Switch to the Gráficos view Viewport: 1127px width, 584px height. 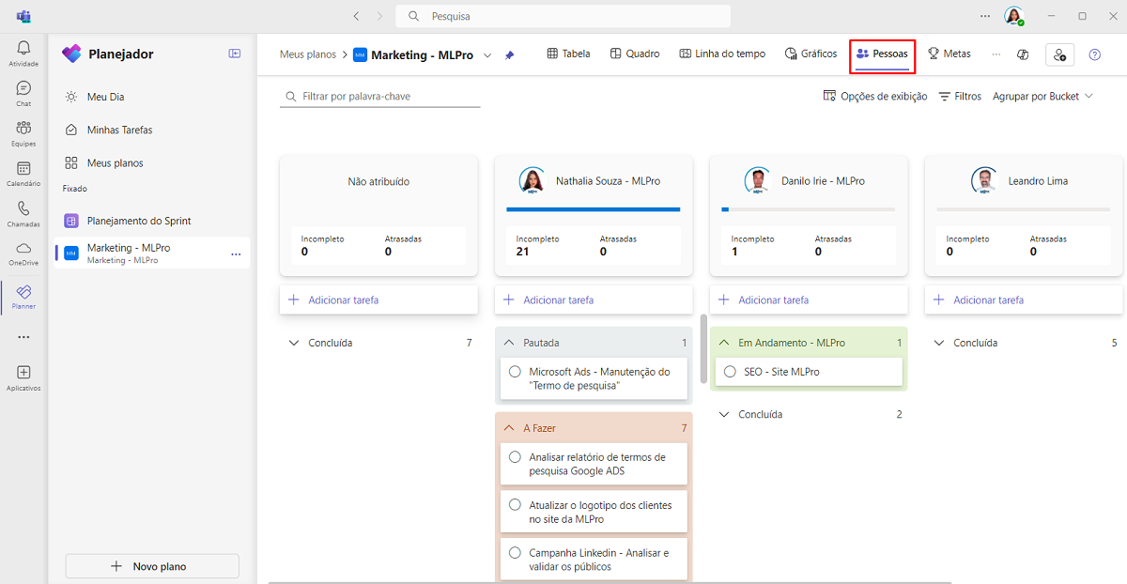coord(811,54)
